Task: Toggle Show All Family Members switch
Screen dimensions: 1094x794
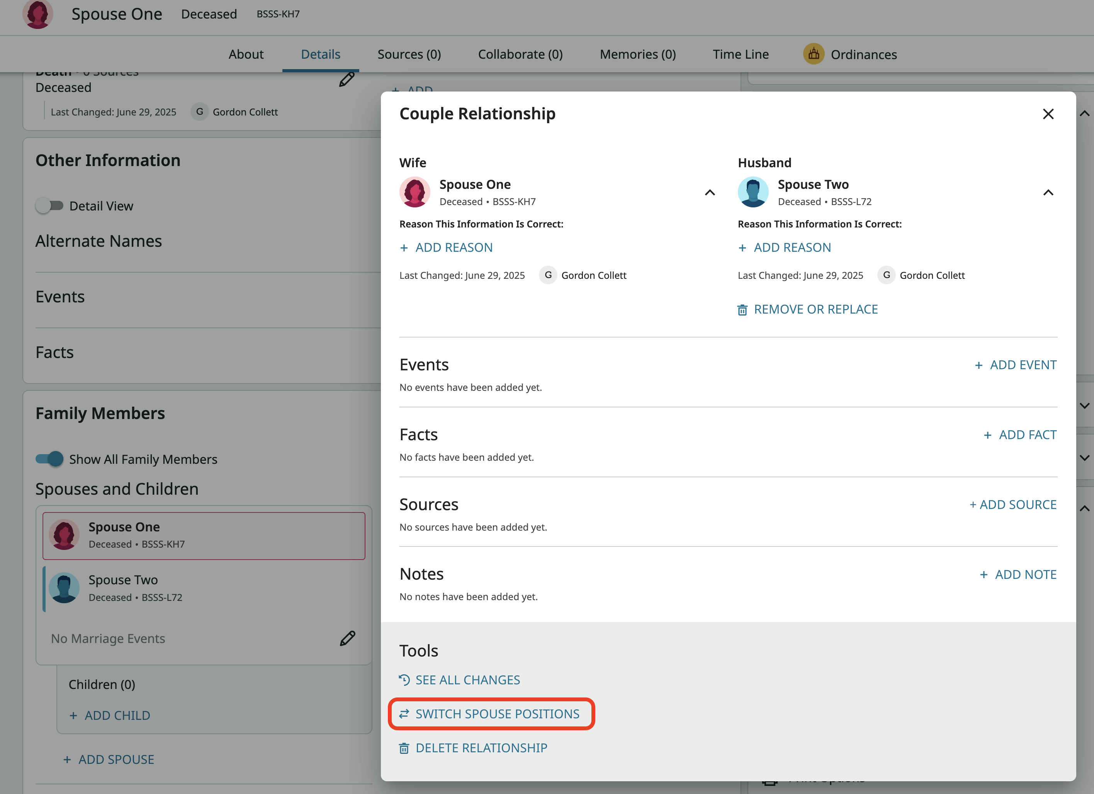Action: click(x=50, y=459)
